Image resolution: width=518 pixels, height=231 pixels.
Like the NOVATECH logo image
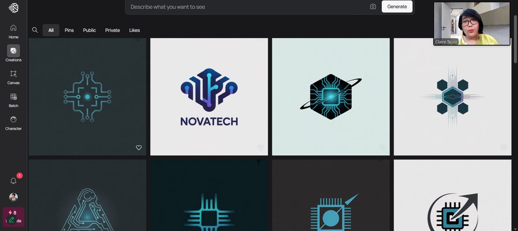click(260, 147)
